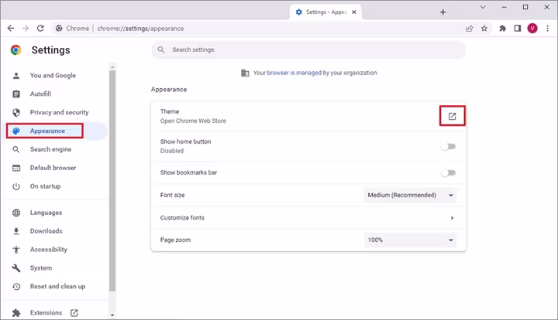Open Chrome three-dot menu

pos(547,29)
